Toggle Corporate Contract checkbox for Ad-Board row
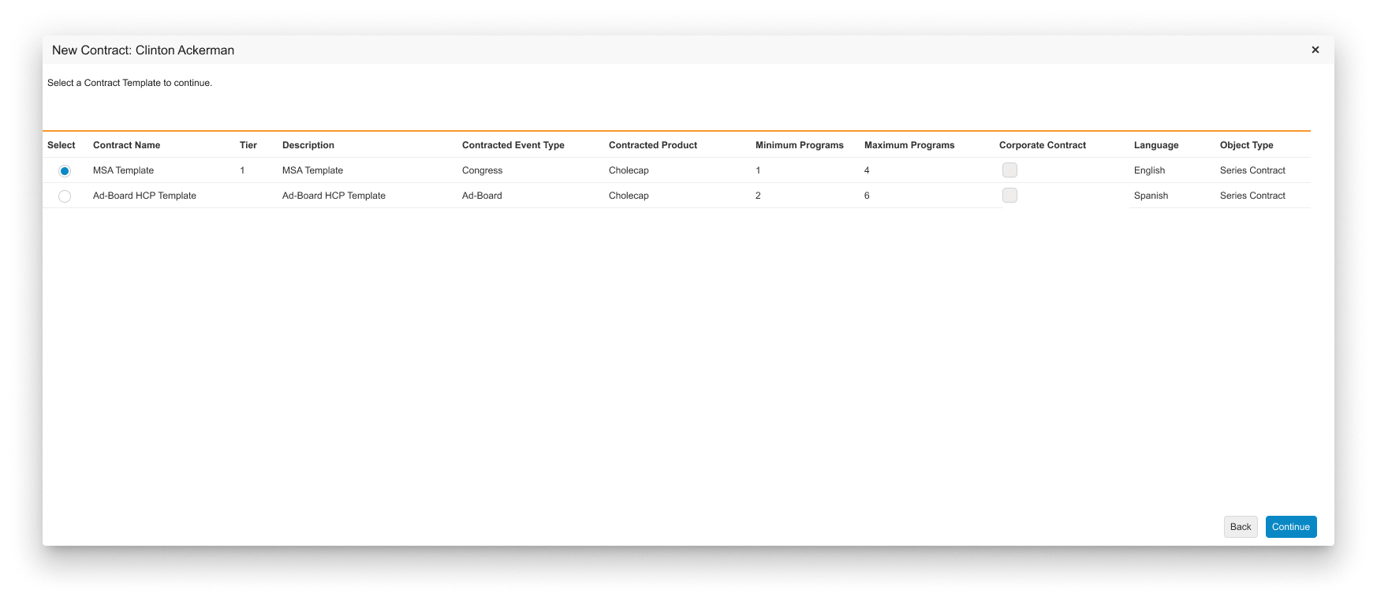This screenshot has width=1377, height=597. click(x=1009, y=196)
